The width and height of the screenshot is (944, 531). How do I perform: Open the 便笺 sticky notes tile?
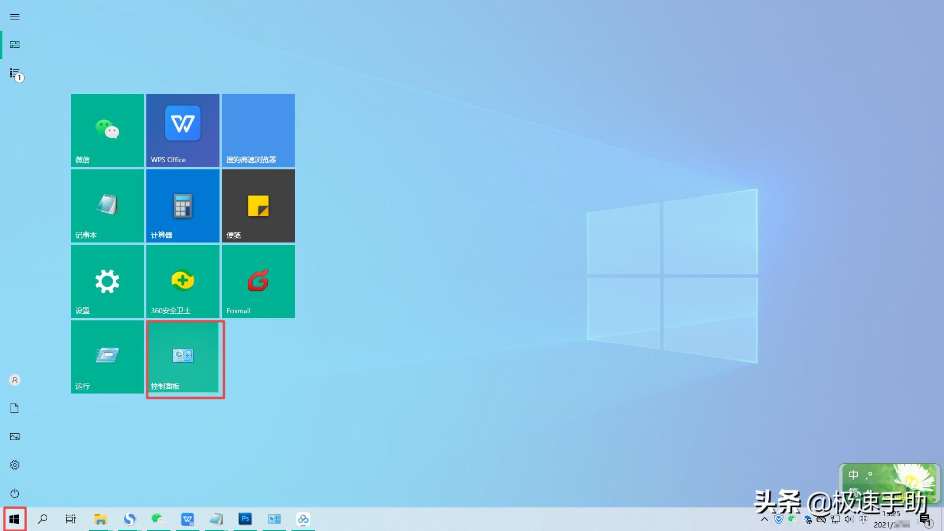pyautogui.click(x=258, y=205)
